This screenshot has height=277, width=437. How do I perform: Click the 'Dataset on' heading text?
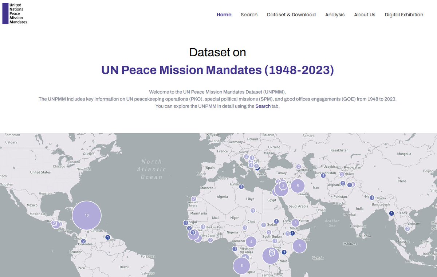218,52
